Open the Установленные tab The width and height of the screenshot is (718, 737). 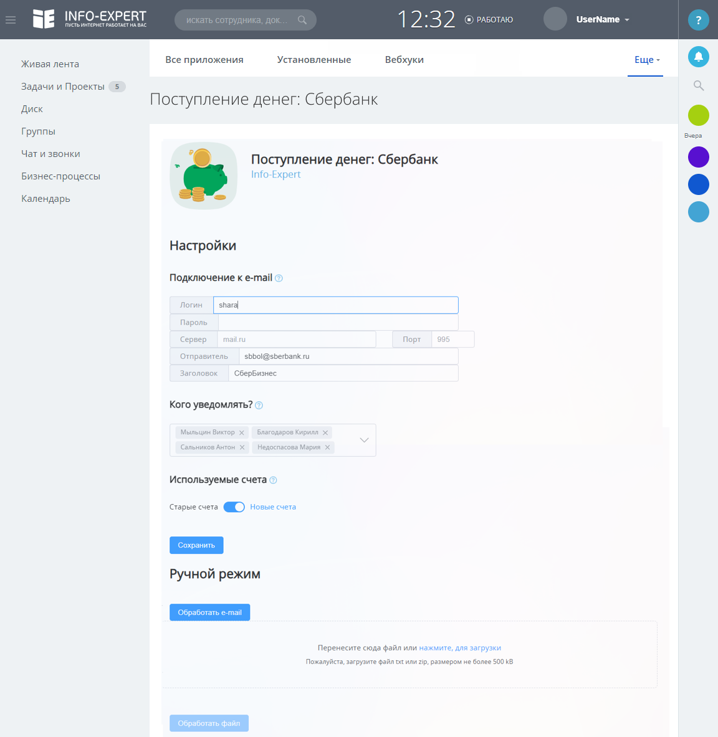tap(314, 60)
